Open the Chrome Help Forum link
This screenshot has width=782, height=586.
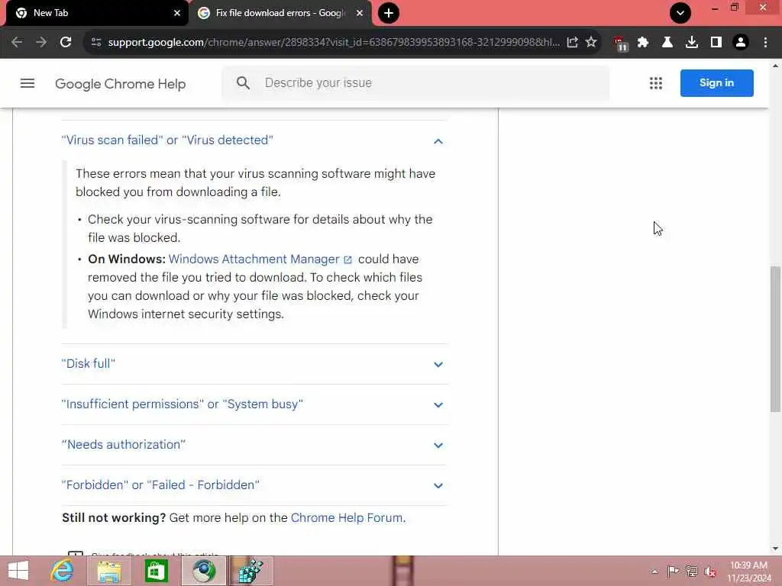coord(347,518)
